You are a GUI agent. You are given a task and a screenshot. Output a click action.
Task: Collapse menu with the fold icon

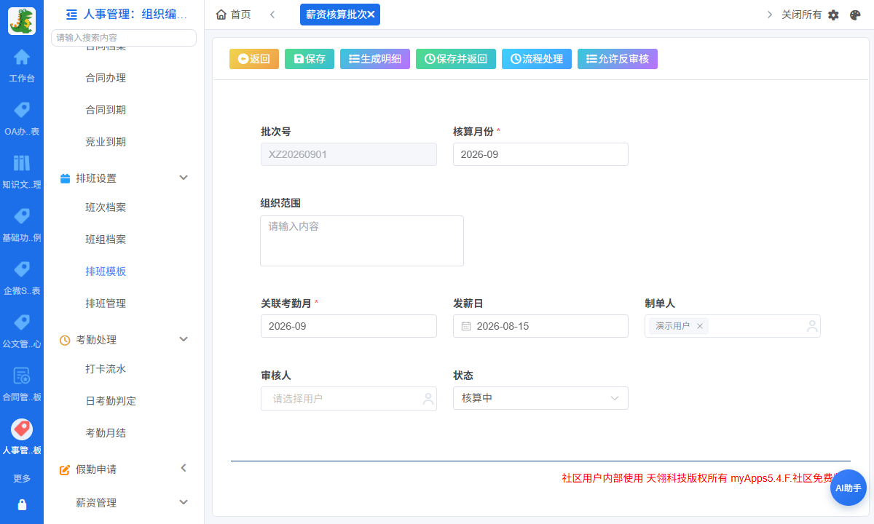point(71,14)
